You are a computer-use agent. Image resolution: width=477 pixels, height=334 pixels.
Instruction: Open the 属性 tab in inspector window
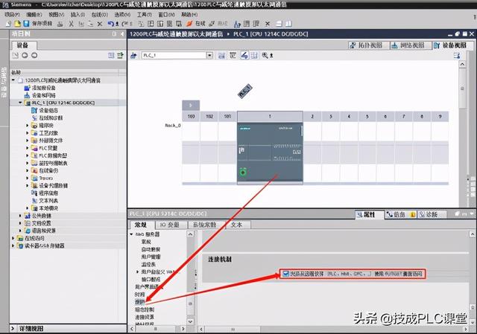[370, 215]
